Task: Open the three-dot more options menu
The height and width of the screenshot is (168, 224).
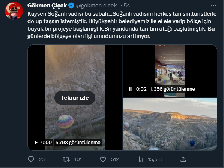Action: point(213,6)
